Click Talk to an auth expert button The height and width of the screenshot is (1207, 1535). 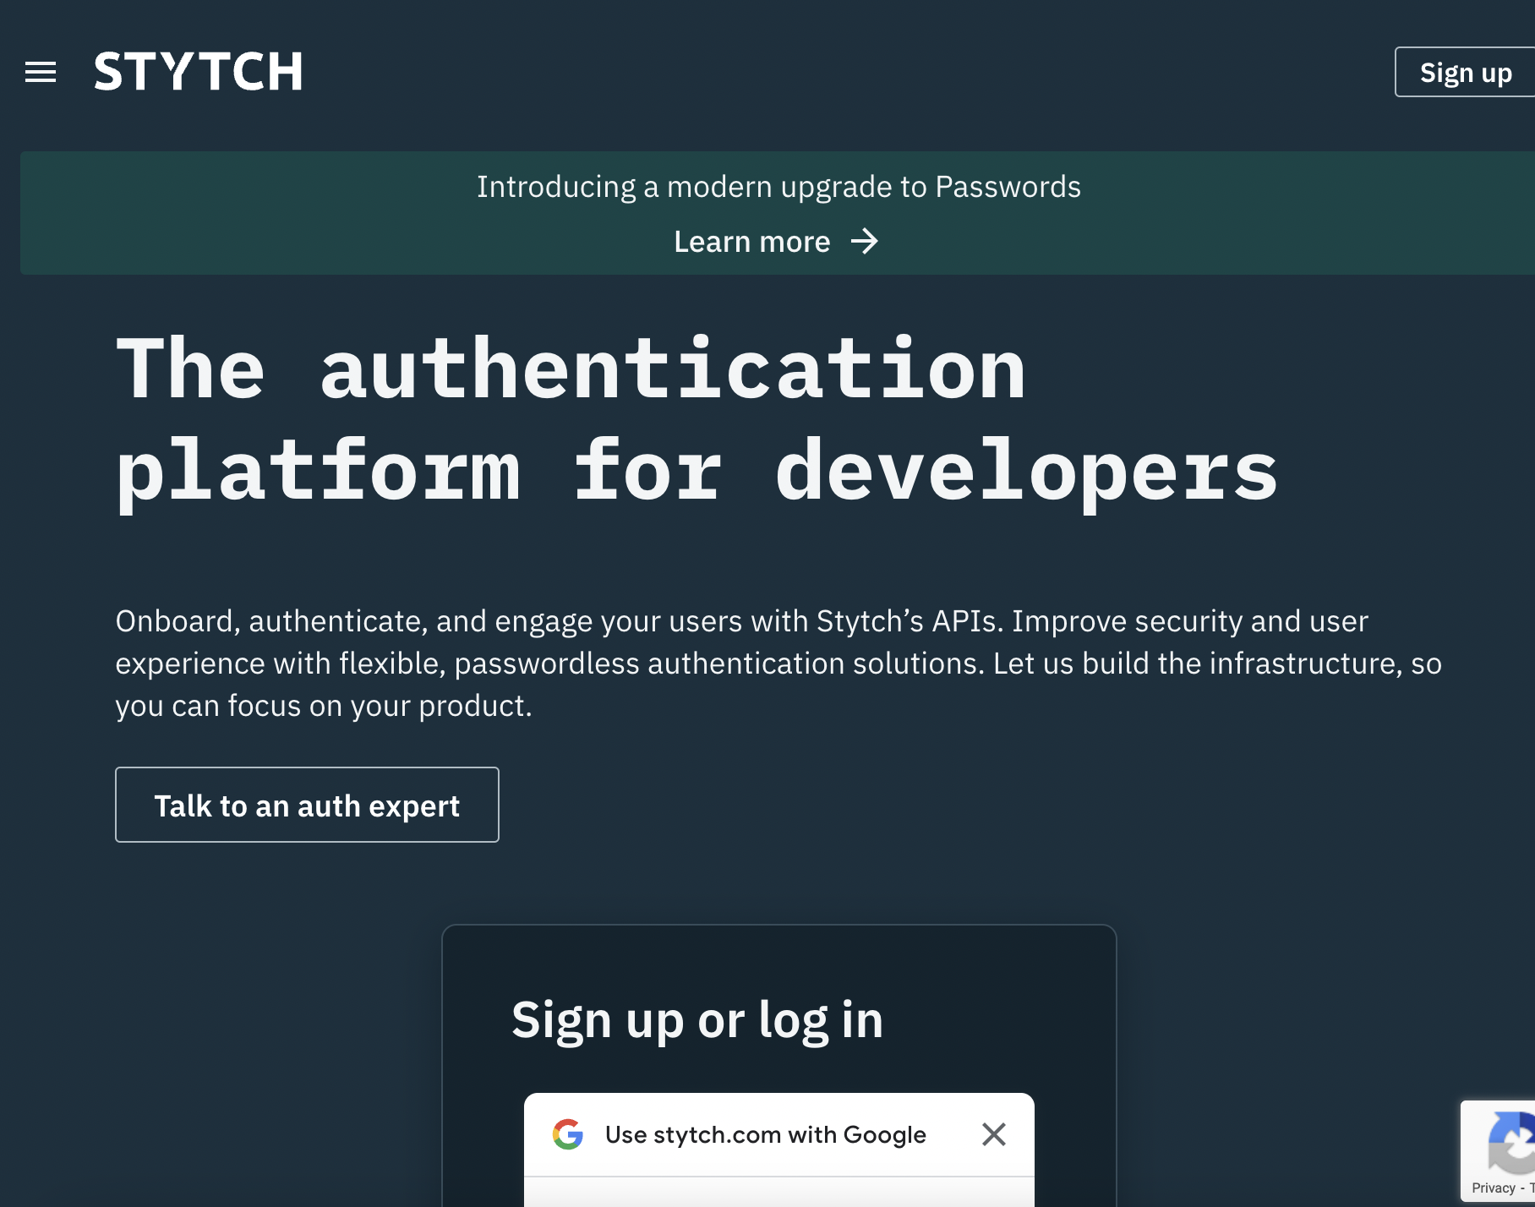tap(307, 805)
